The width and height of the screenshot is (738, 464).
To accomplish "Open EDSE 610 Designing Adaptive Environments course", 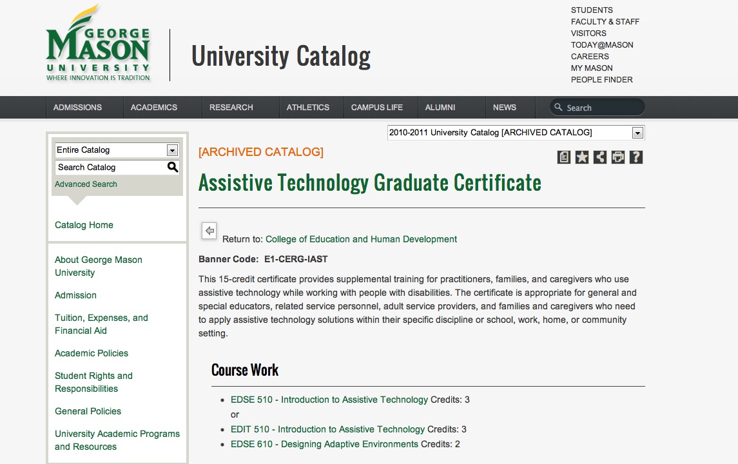I will click(324, 444).
